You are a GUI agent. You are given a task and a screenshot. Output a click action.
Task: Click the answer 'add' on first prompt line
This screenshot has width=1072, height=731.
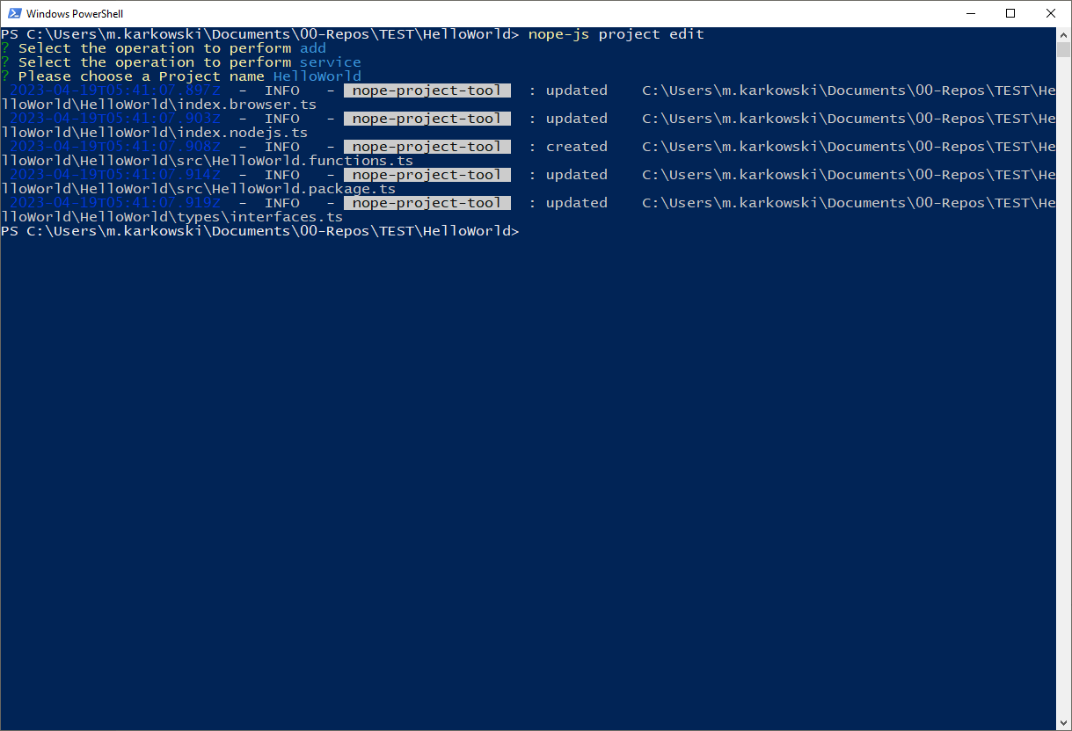click(x=313, y=48)
